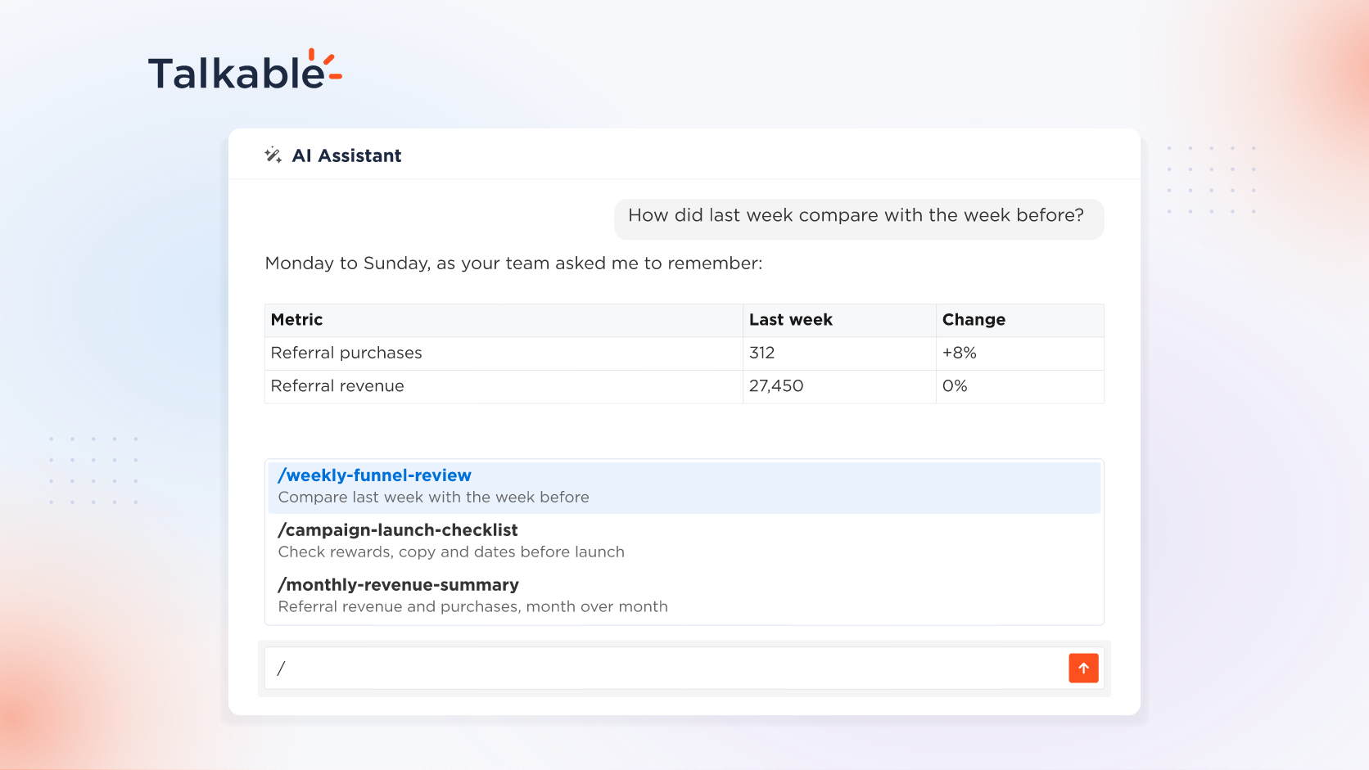Viewport: 1369px width, 770px height.
Task: Click the AI Assistant panel title
Action: (x=347, y=155)
